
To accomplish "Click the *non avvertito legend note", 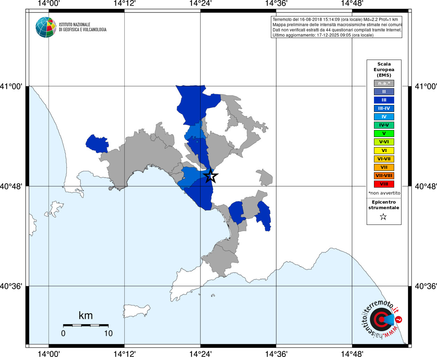I will point(384,193).
